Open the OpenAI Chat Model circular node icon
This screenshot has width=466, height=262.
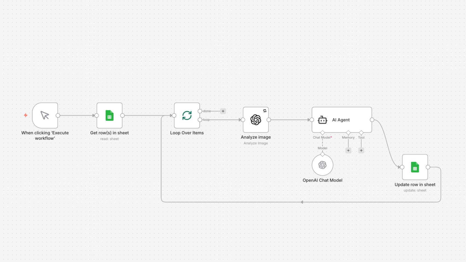[322, 165]
